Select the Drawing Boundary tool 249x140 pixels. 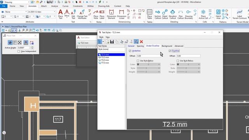[189, 14]
